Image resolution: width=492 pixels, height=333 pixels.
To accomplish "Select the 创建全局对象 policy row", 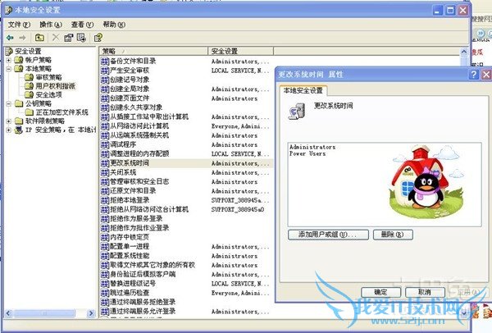I will point(186,89).
